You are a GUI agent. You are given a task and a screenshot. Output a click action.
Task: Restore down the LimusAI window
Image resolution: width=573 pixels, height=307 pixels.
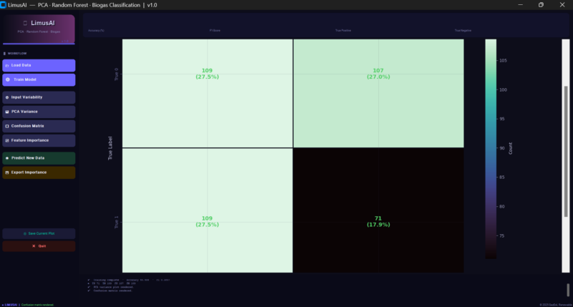541,5
